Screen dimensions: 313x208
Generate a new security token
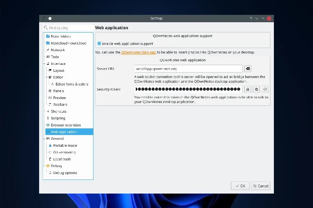pyautogui.click(x=265, y=89)
